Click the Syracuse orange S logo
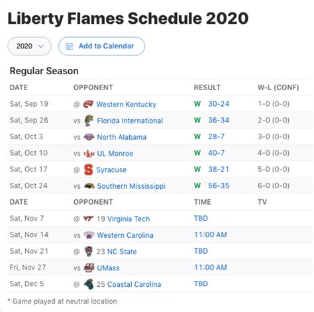This screenshot has width=314, height=312. [x=89, y=170]
